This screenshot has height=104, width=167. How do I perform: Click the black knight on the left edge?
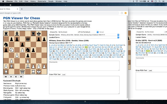coord(6,44)
